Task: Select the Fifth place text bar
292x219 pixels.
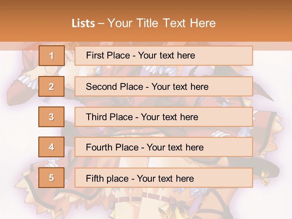Action: pos(164,178)
